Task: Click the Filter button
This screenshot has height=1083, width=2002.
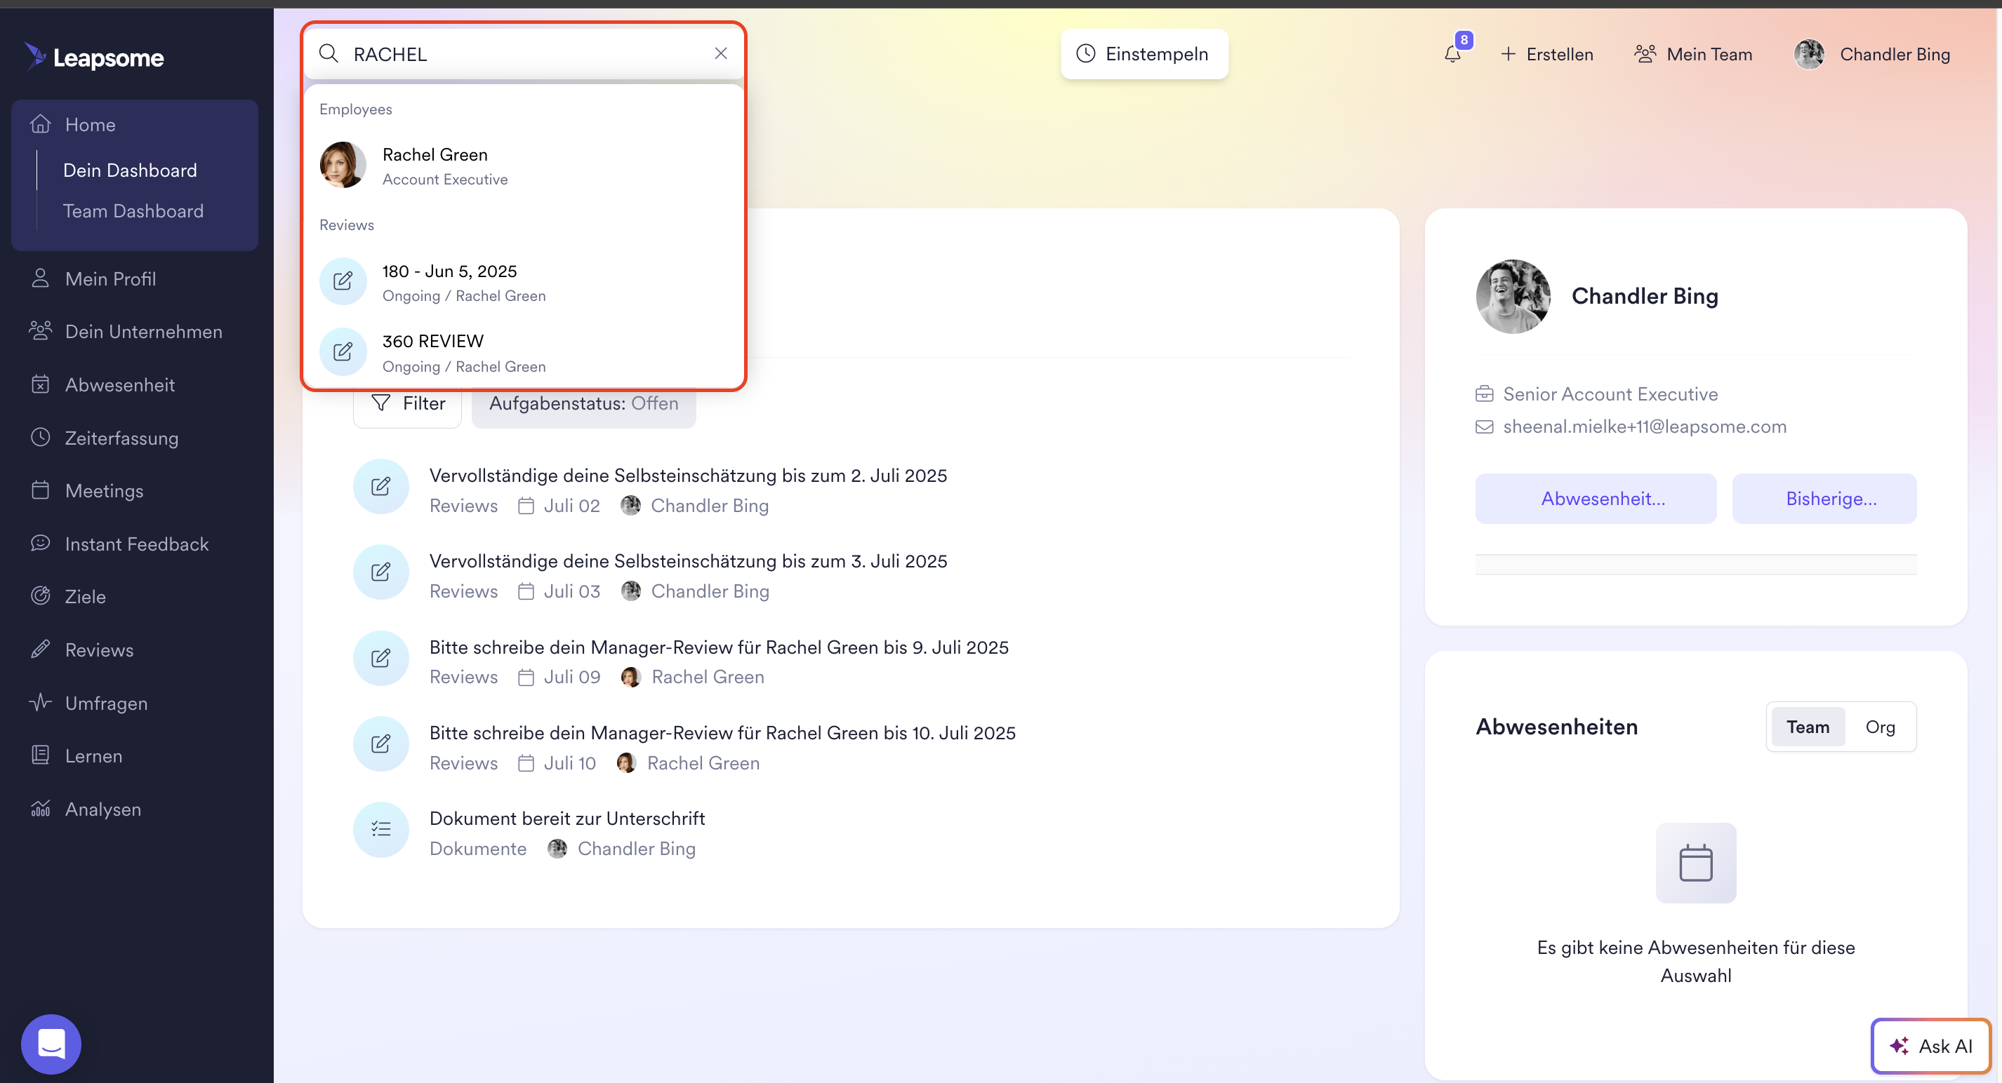Action: [x=407, y=404]
